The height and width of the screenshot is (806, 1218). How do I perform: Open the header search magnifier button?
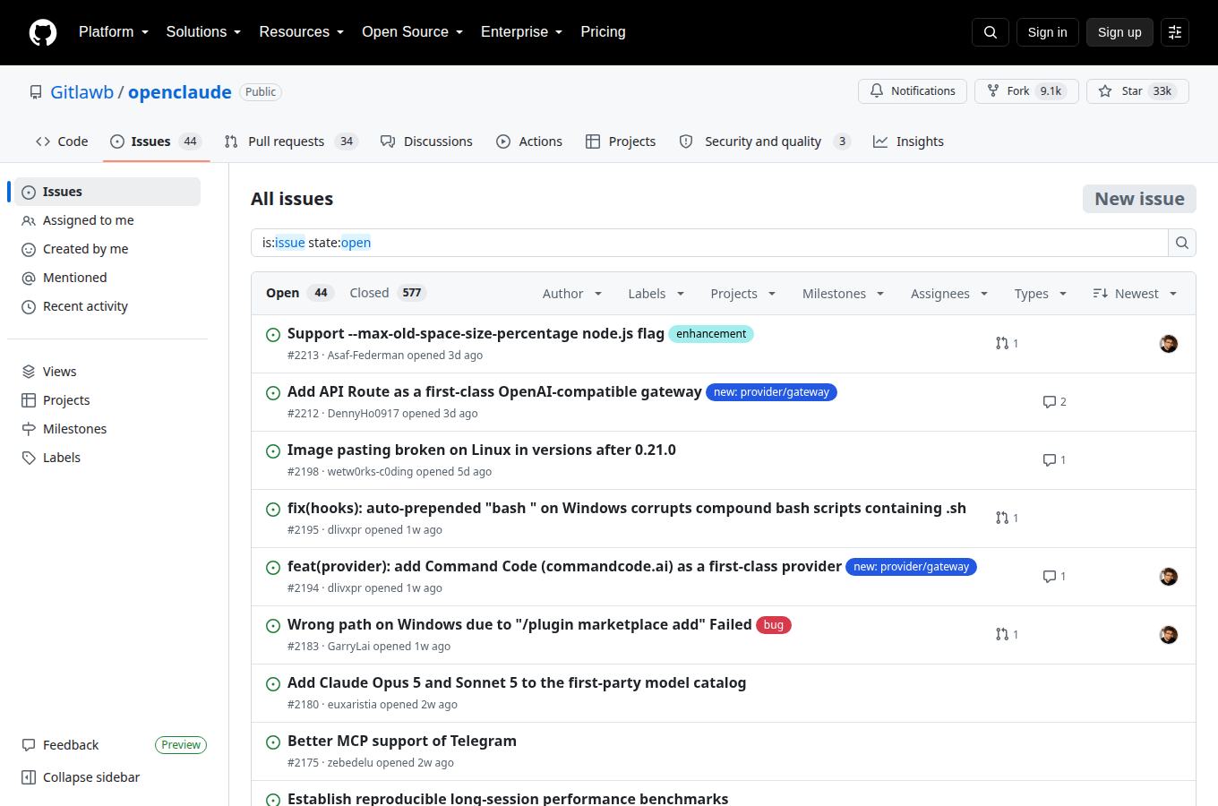991,32
